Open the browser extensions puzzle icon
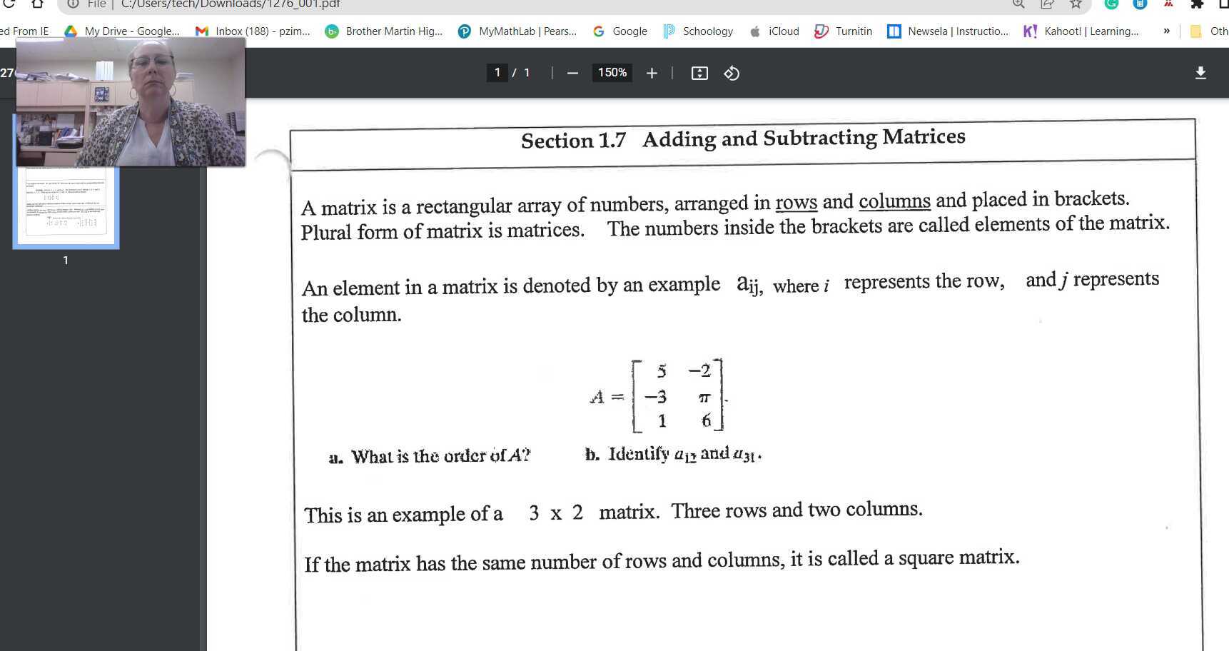The width and height of the screenshot is (1229, 651). tap(1195, 4)
